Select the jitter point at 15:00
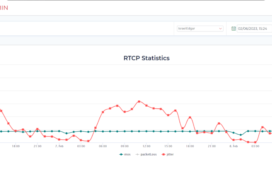The height and width of the screenshot is (170, 272). (x=168, y=115)
